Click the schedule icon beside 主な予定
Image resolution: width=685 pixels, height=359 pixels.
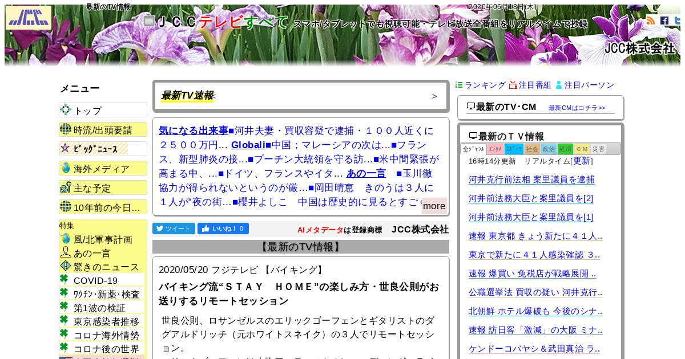click(66, 187)
